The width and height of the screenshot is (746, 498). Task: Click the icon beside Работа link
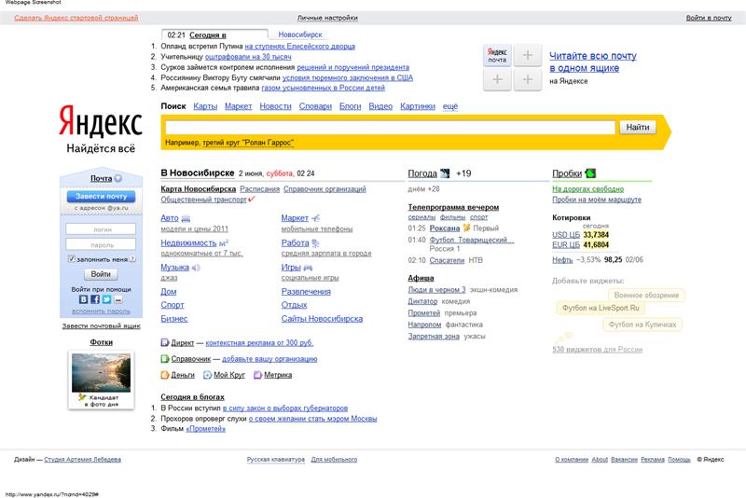pos(315,243)
